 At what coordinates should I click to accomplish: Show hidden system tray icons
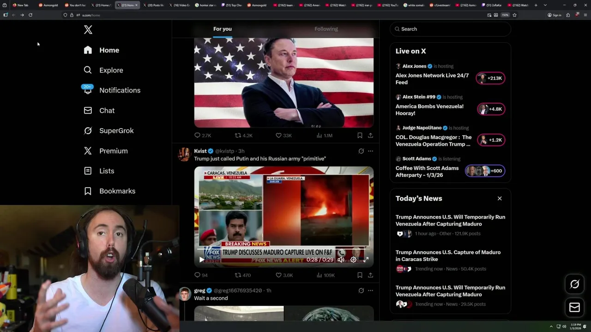coord(551,326)
